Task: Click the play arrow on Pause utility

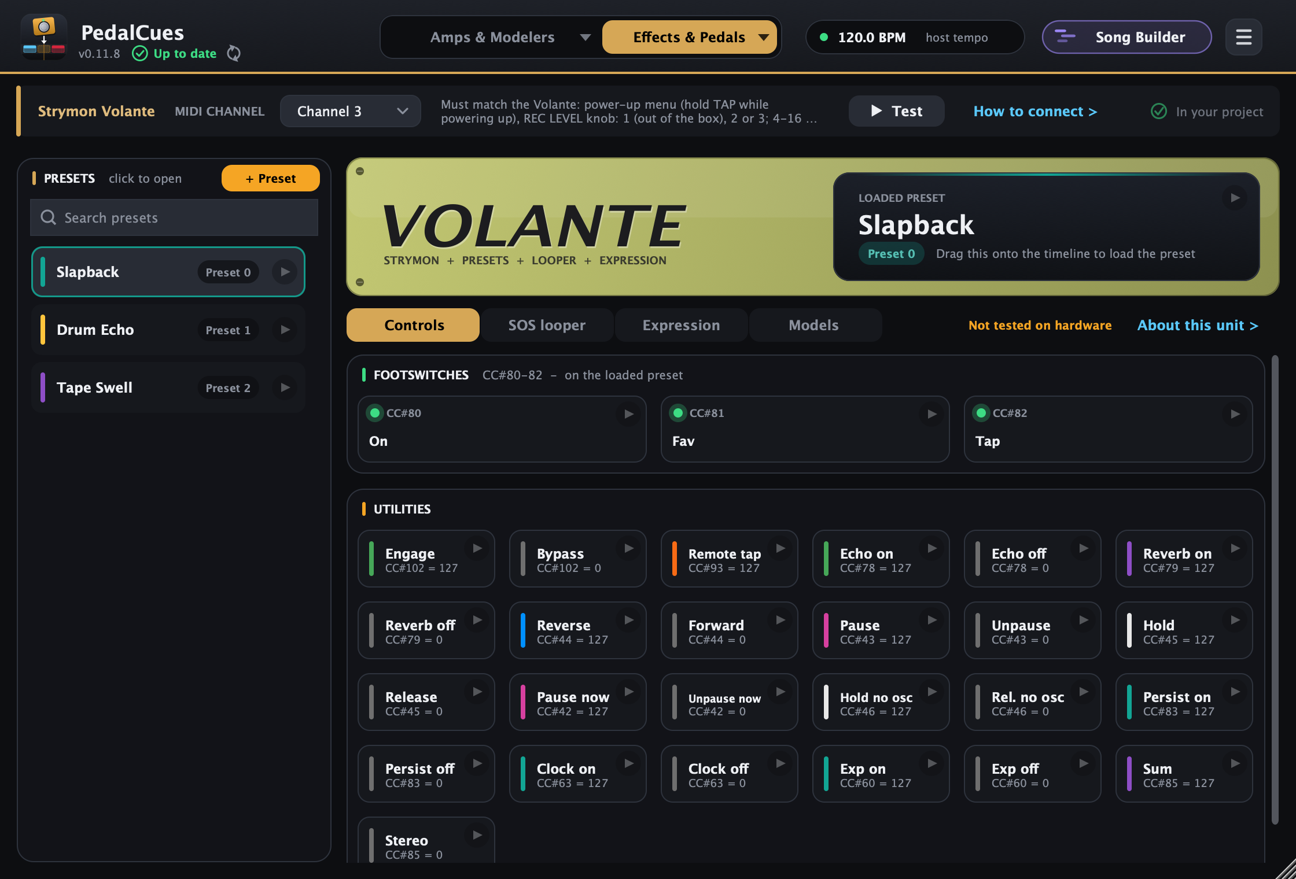Action: click(x=932, y=619)
